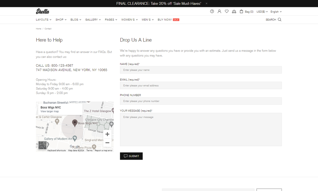Submit the contact form
318x191 pixels.
click(131, 156)
